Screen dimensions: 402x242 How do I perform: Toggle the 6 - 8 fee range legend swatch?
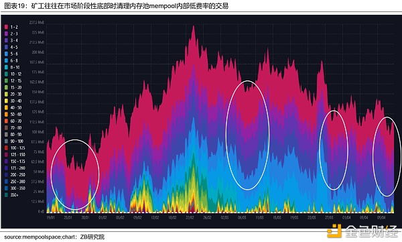click(7, 60)
